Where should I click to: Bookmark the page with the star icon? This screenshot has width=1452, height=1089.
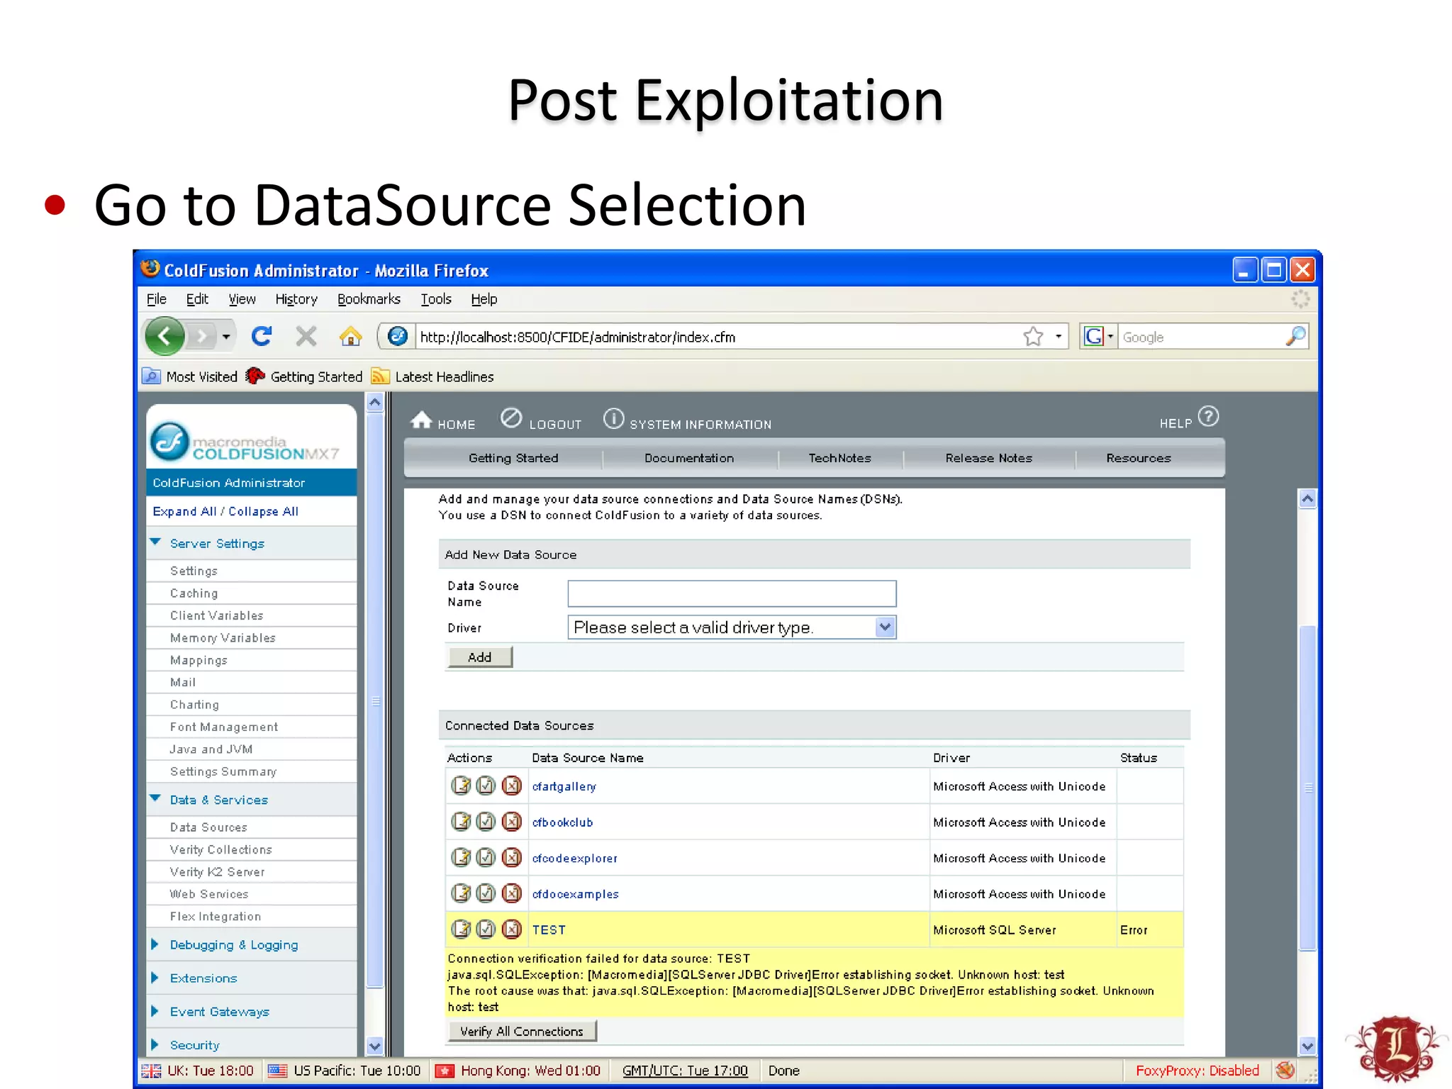tap(1033, 337)
